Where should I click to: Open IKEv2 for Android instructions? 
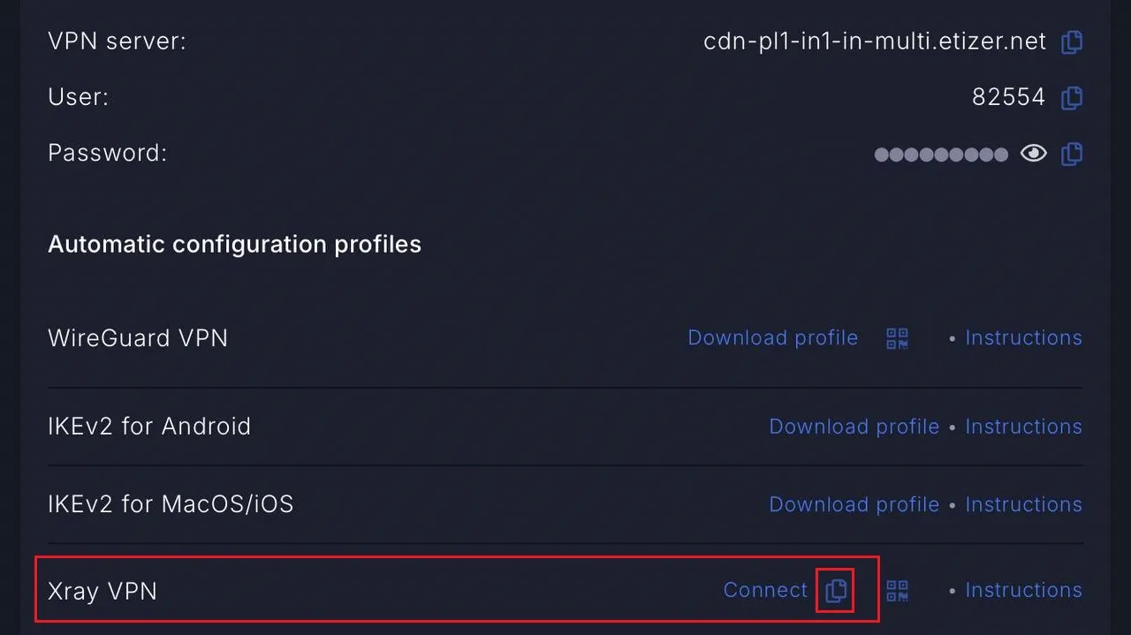1023,427
